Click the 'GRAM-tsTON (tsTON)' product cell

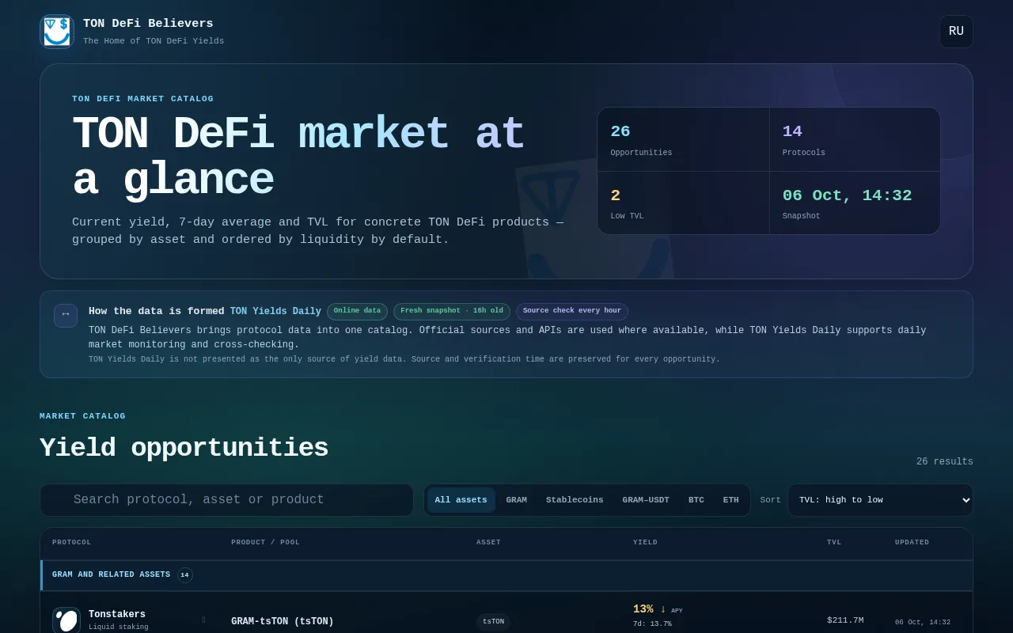coord(283,622)
